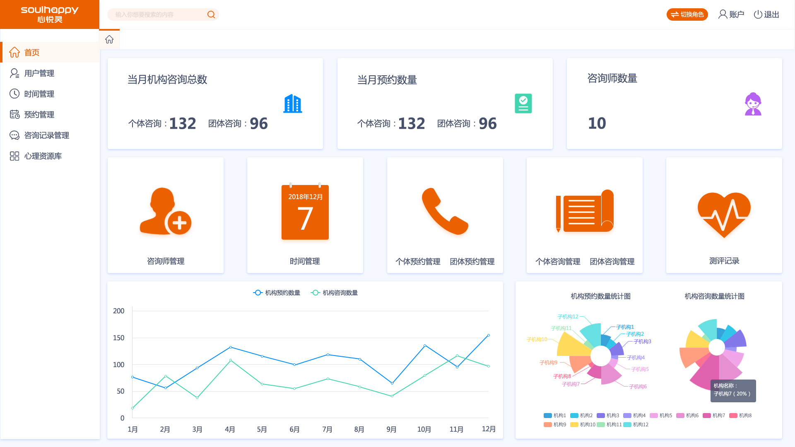Toggle 机构咨询数量 legend series
The height and width of the screenshot is (447, 795).
tap(334, 293)
